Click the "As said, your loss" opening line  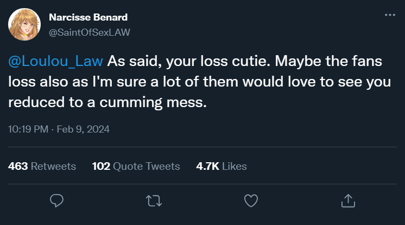point(155,61)
